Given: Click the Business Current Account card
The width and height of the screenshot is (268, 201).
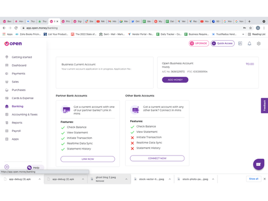Looking at the screenshot, I should point(105,72).
